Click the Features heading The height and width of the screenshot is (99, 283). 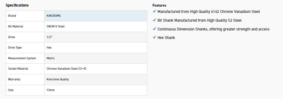point(159,5)
